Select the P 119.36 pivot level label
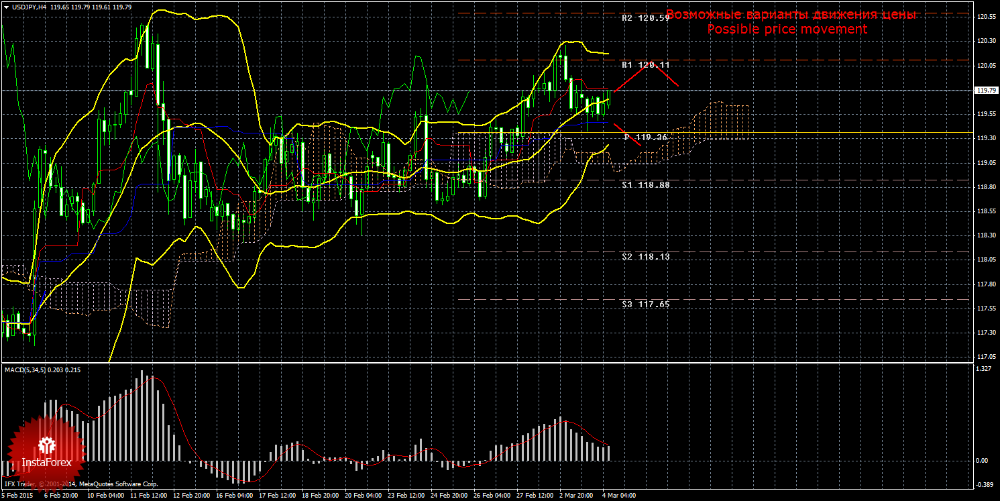 (x=645, y=137)
